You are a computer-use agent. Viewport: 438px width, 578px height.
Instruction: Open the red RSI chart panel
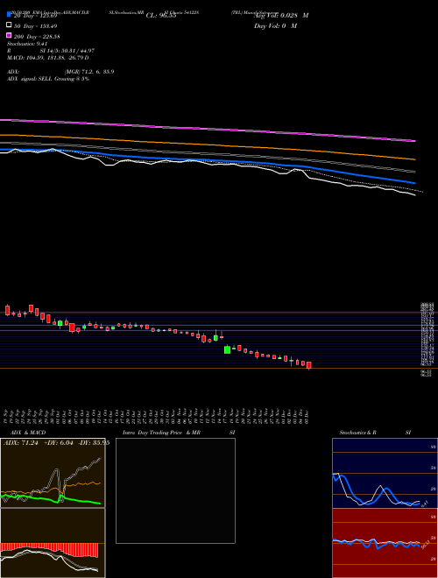click(x=385, y=543)
